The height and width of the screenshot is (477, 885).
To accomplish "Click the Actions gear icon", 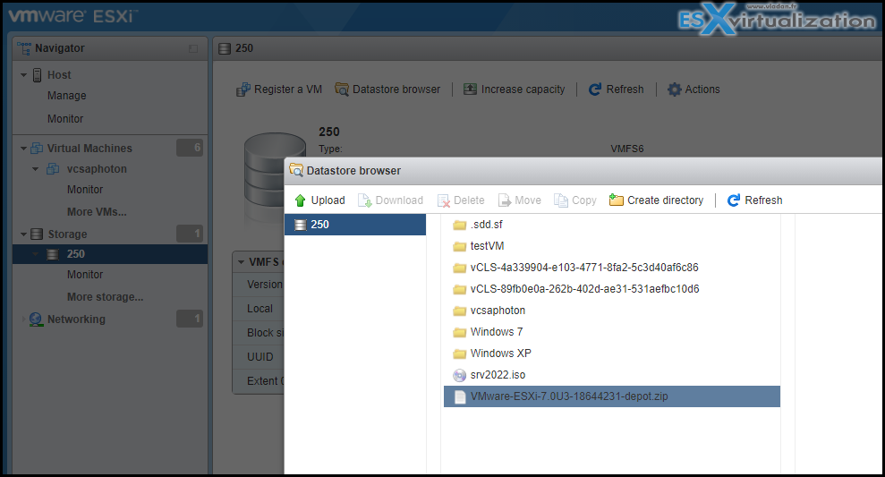I will coord(675,89).
